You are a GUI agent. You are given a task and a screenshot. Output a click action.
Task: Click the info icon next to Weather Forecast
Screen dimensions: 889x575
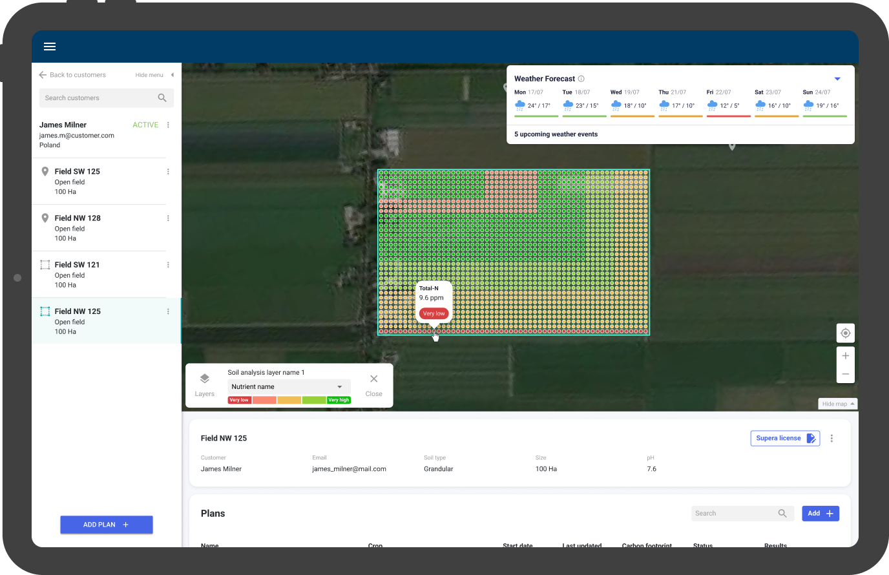tap(581, 78)
